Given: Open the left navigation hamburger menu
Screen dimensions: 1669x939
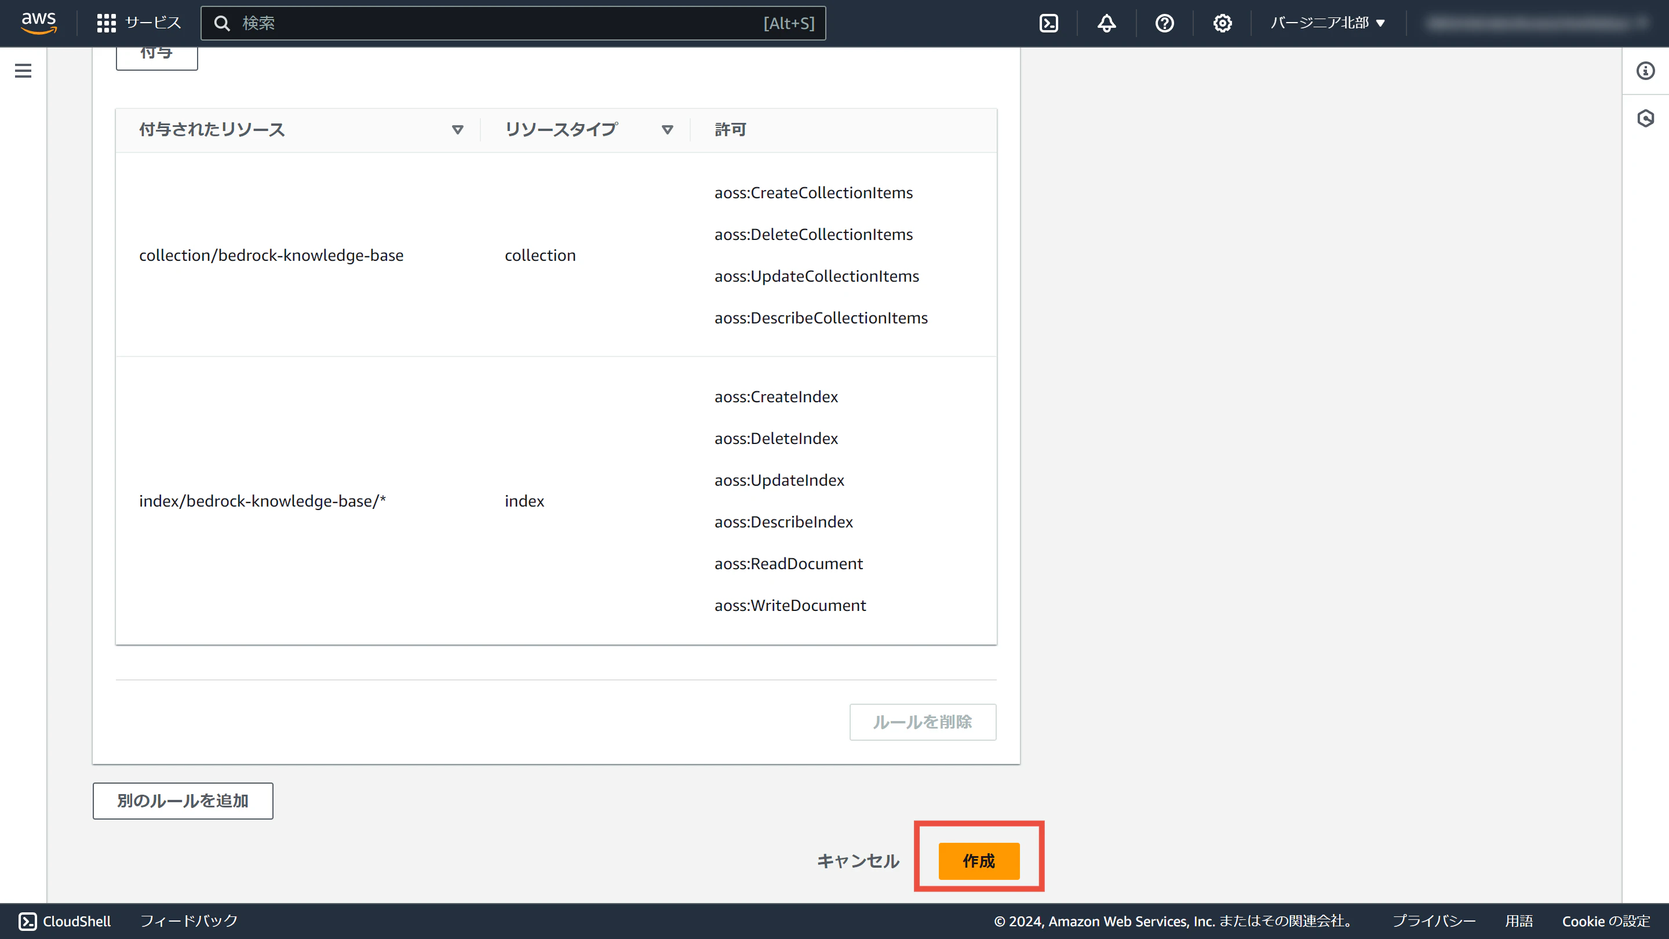Looking at the screenshot, I should [x=23, y=71].
